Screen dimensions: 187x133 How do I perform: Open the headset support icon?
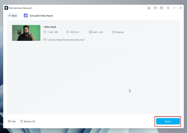click(x=155, y=8)
